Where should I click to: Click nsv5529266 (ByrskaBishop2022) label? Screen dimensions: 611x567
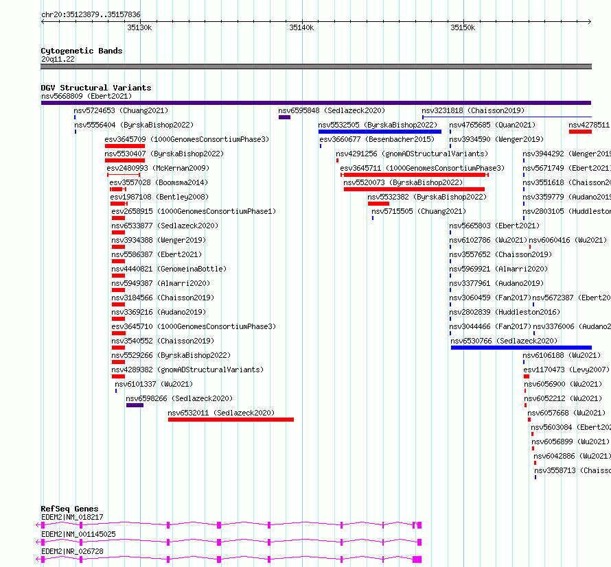171,355
